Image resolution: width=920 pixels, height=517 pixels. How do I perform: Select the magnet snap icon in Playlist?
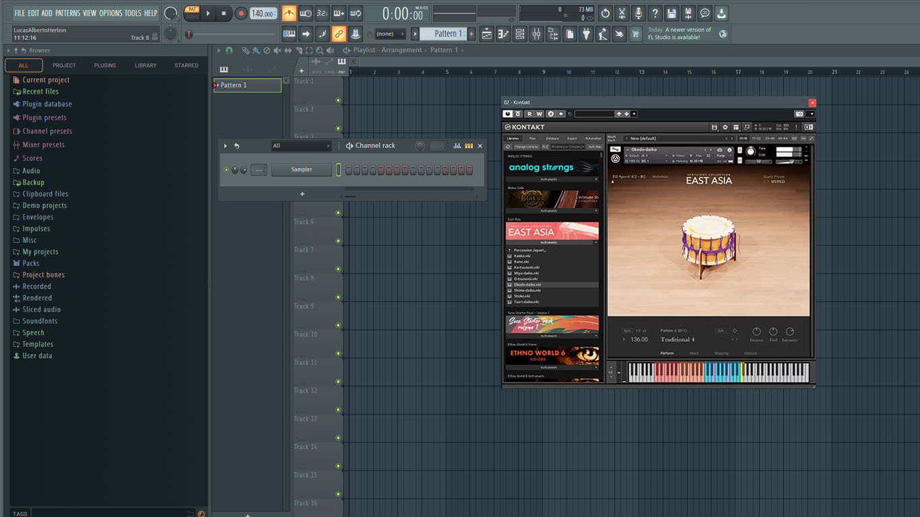click(x=229, y=50)
